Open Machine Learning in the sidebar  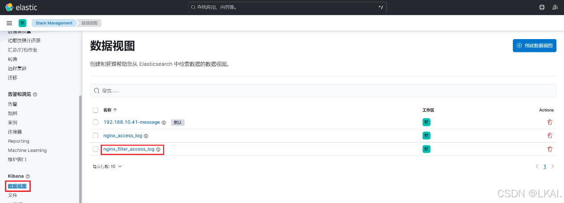coord(27,151)
